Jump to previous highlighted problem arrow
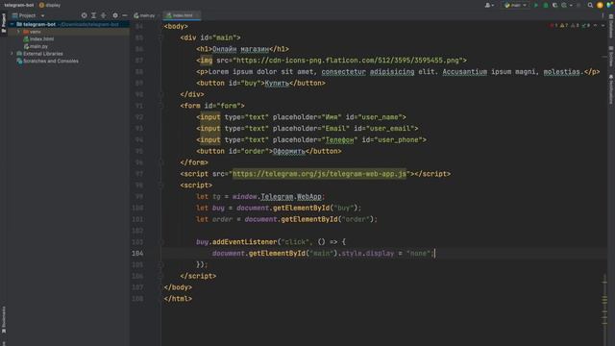Screen dimensions: 615x346 (x=596, y=26)
